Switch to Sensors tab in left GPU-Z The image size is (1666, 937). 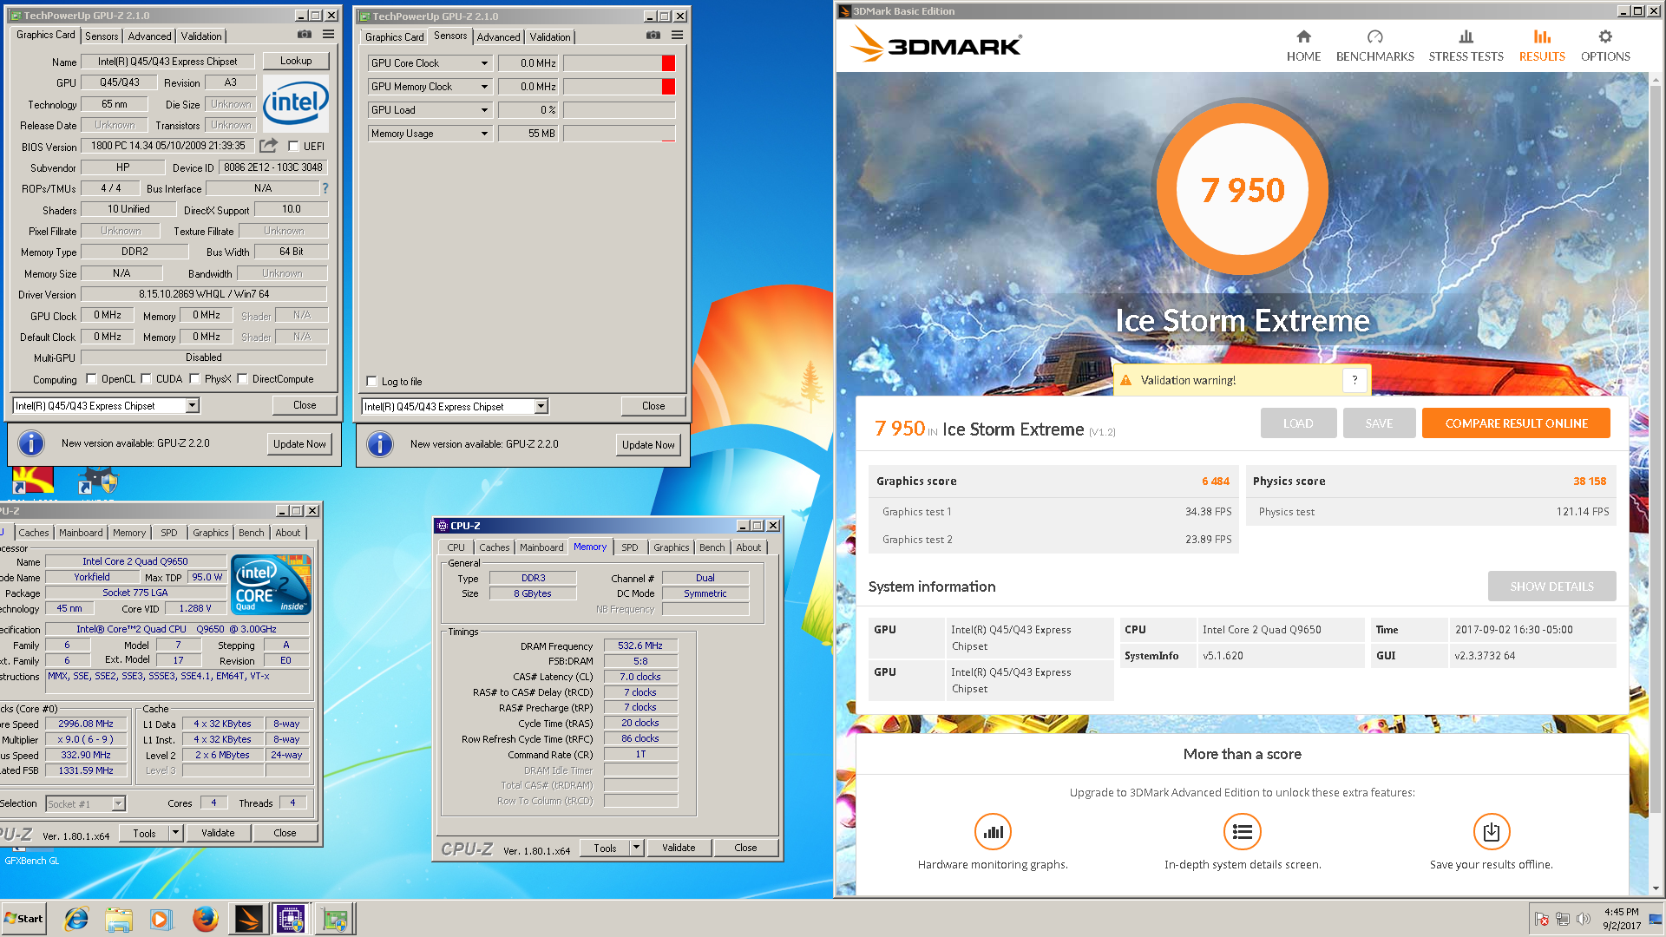click(x=102, y=36)
